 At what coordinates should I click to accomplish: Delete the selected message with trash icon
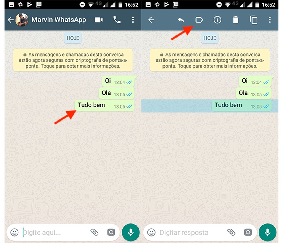coord(236,20)
